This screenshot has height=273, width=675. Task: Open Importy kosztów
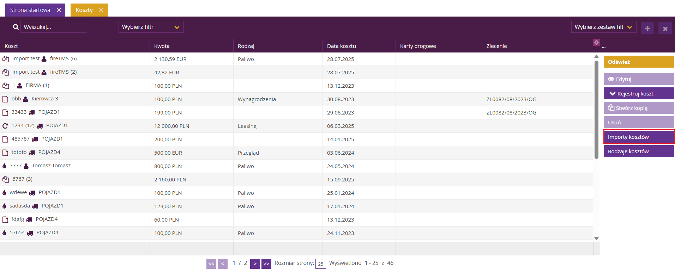(639, 137)
